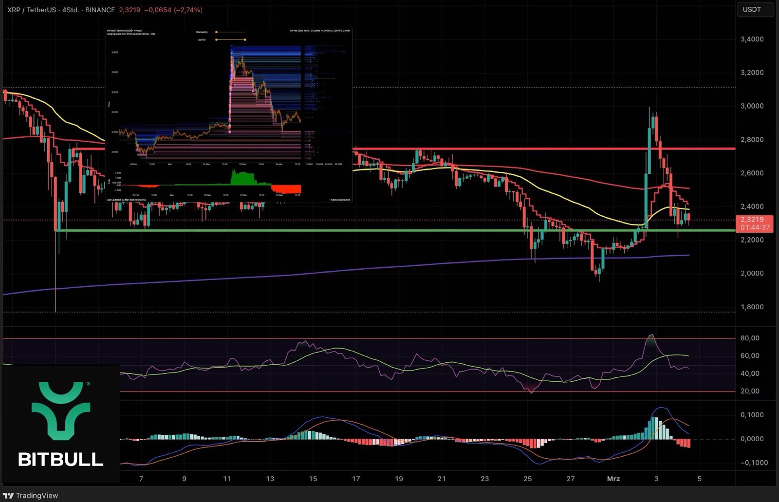Click the 3,0000 price axis label
This screenshot has height=502, width=779.
752,106
